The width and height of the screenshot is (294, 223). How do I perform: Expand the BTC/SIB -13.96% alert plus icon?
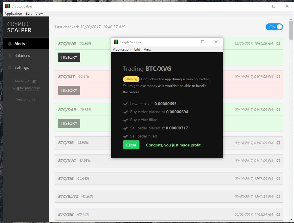[x=278, y=143]
